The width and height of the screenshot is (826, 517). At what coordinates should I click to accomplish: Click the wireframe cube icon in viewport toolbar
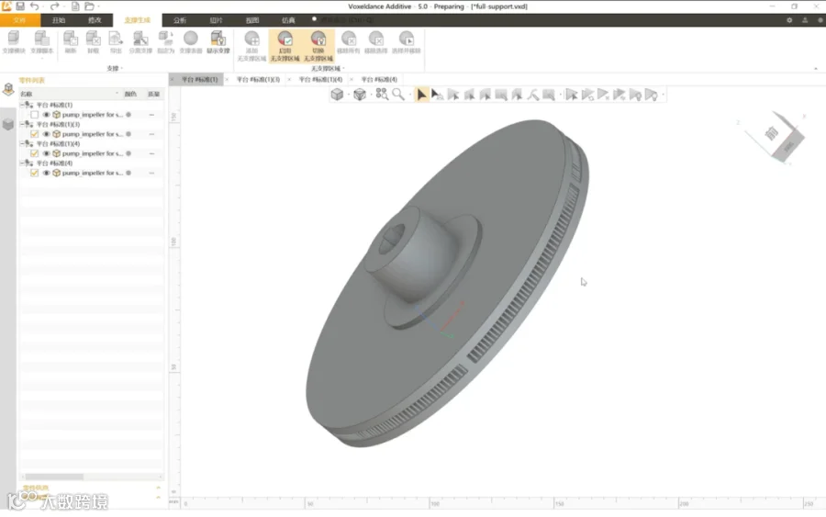tap(359, 95)
